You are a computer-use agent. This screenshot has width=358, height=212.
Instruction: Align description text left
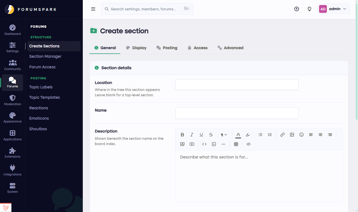coord(311,135)
